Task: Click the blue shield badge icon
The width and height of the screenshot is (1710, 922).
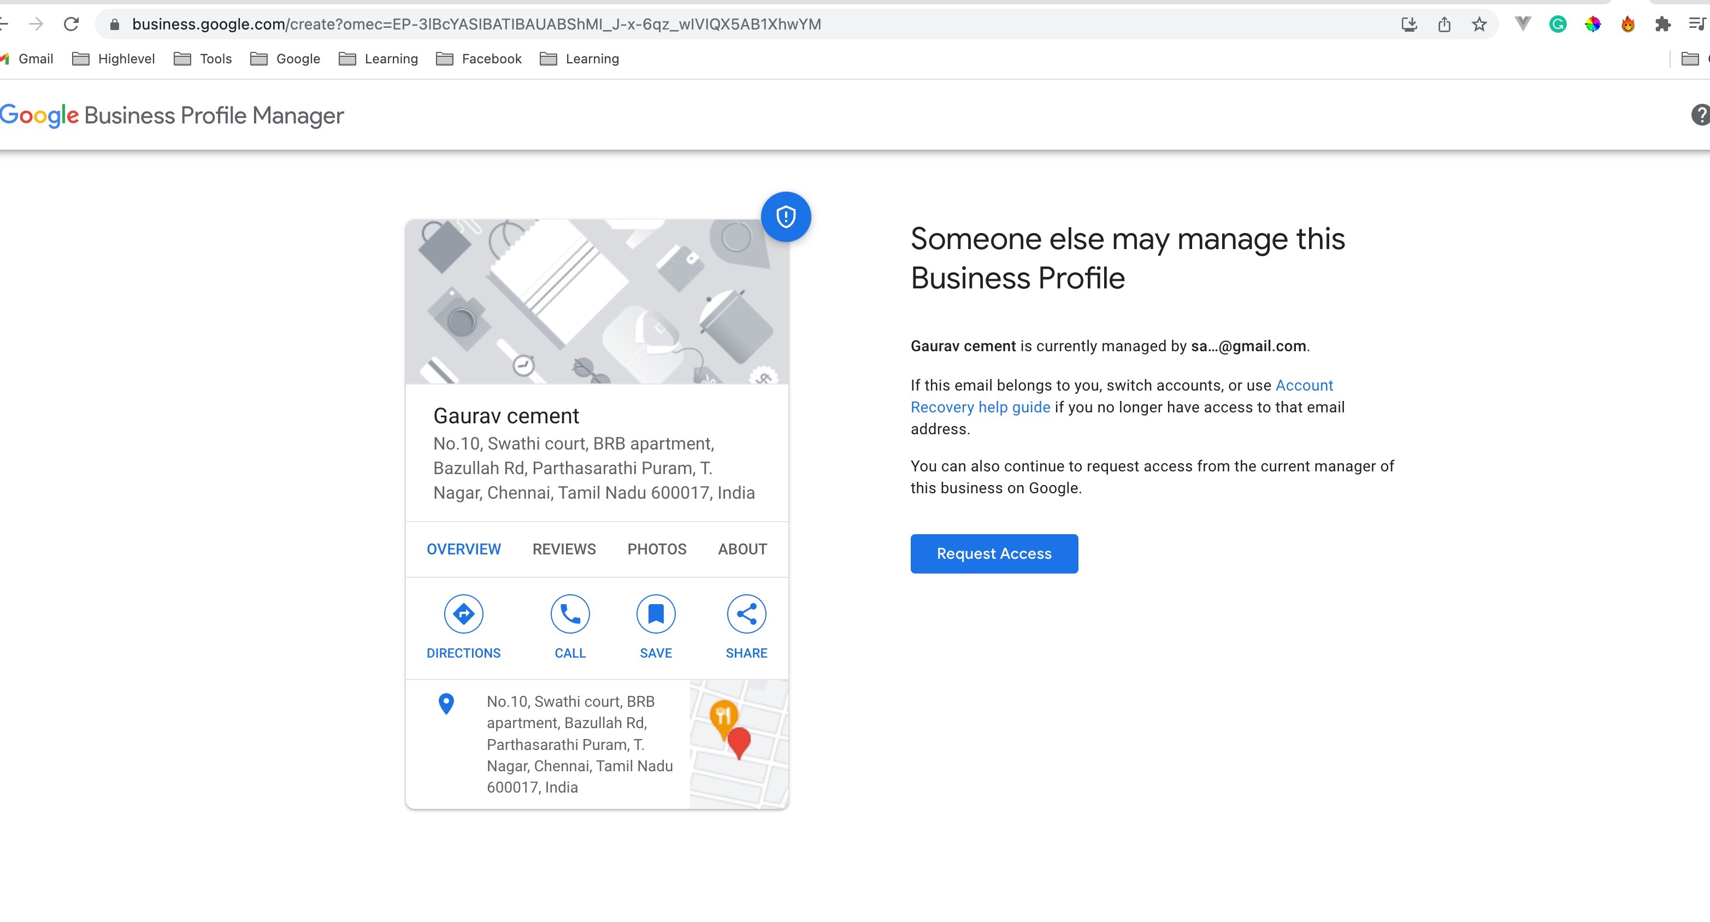Action: (x=785, y=217)
